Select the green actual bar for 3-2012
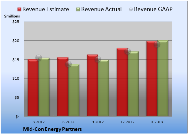Screen dimensions: 188x134 [44, 87]
